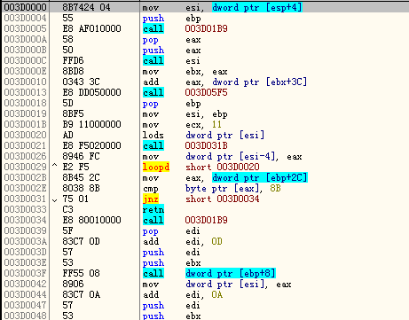This screenshot has width=409, height=320.
Task: Click operands esi, ebp
Action: (207, 114)
